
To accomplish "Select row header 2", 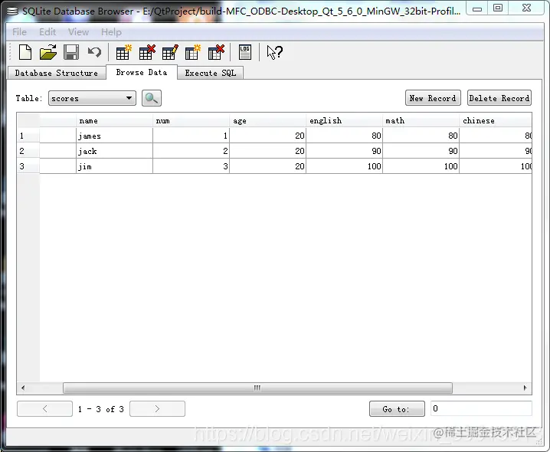I will coord(28,151).
